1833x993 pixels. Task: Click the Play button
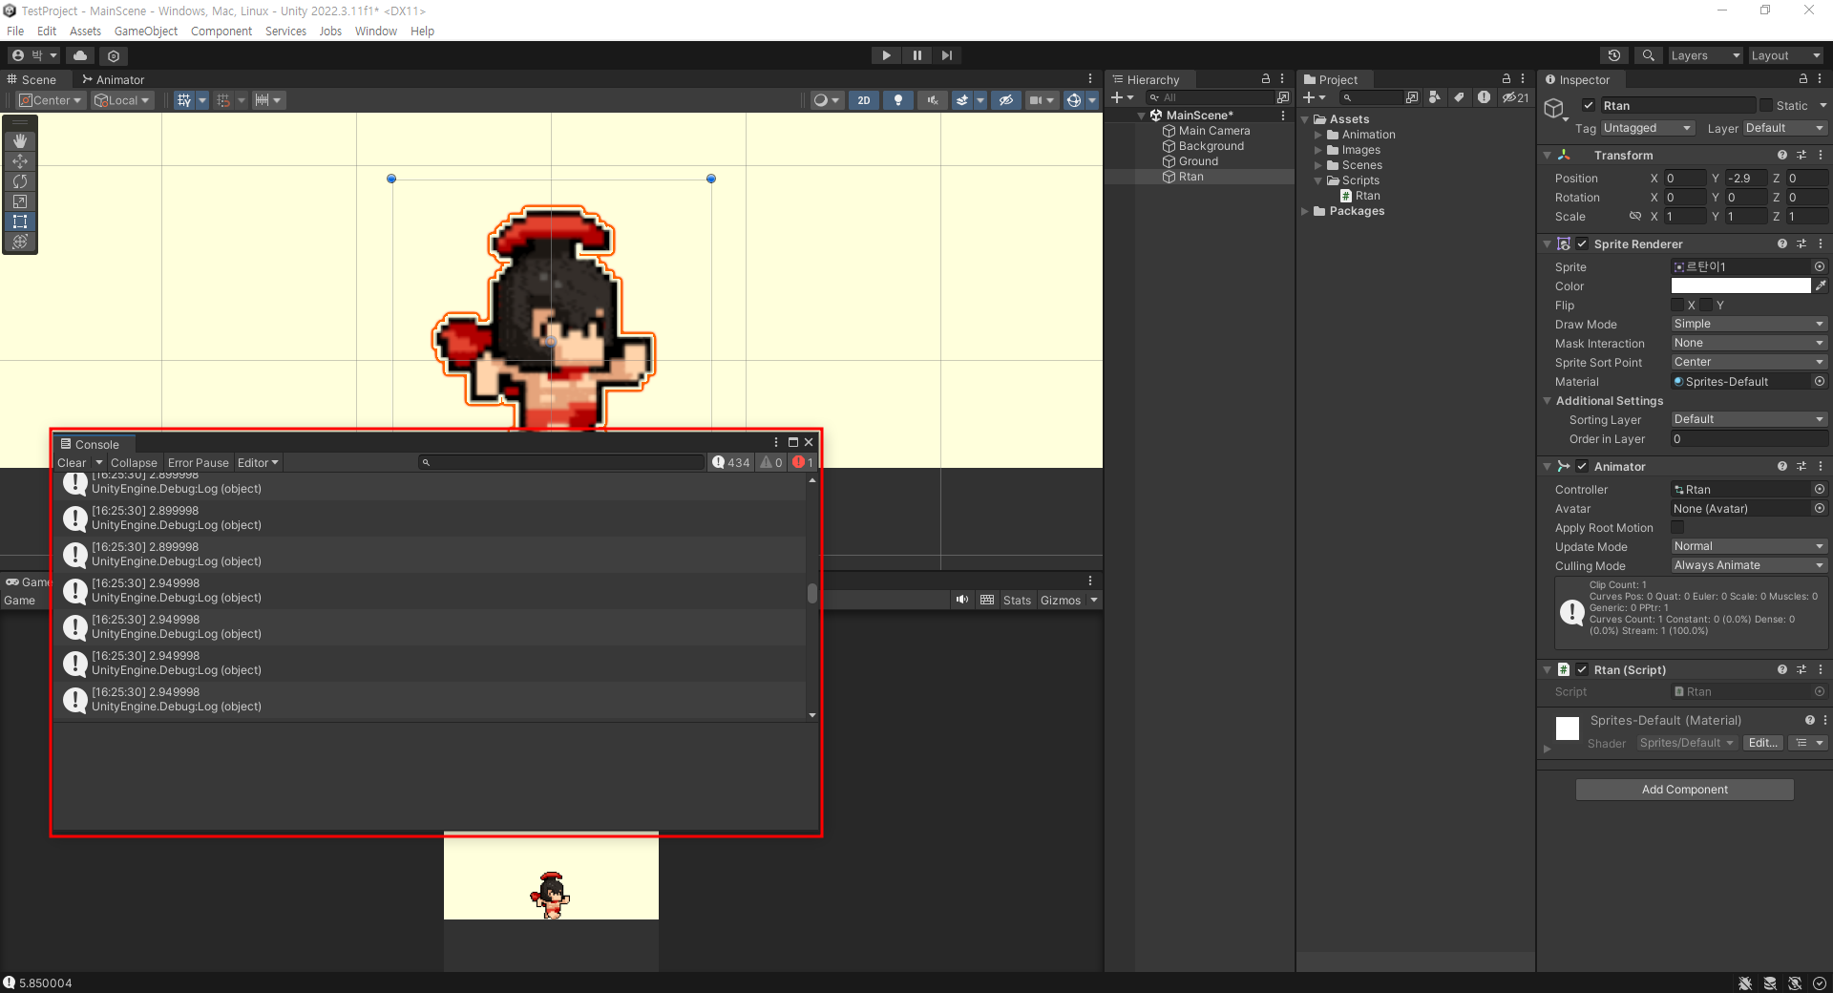click(x=886, y=55)
